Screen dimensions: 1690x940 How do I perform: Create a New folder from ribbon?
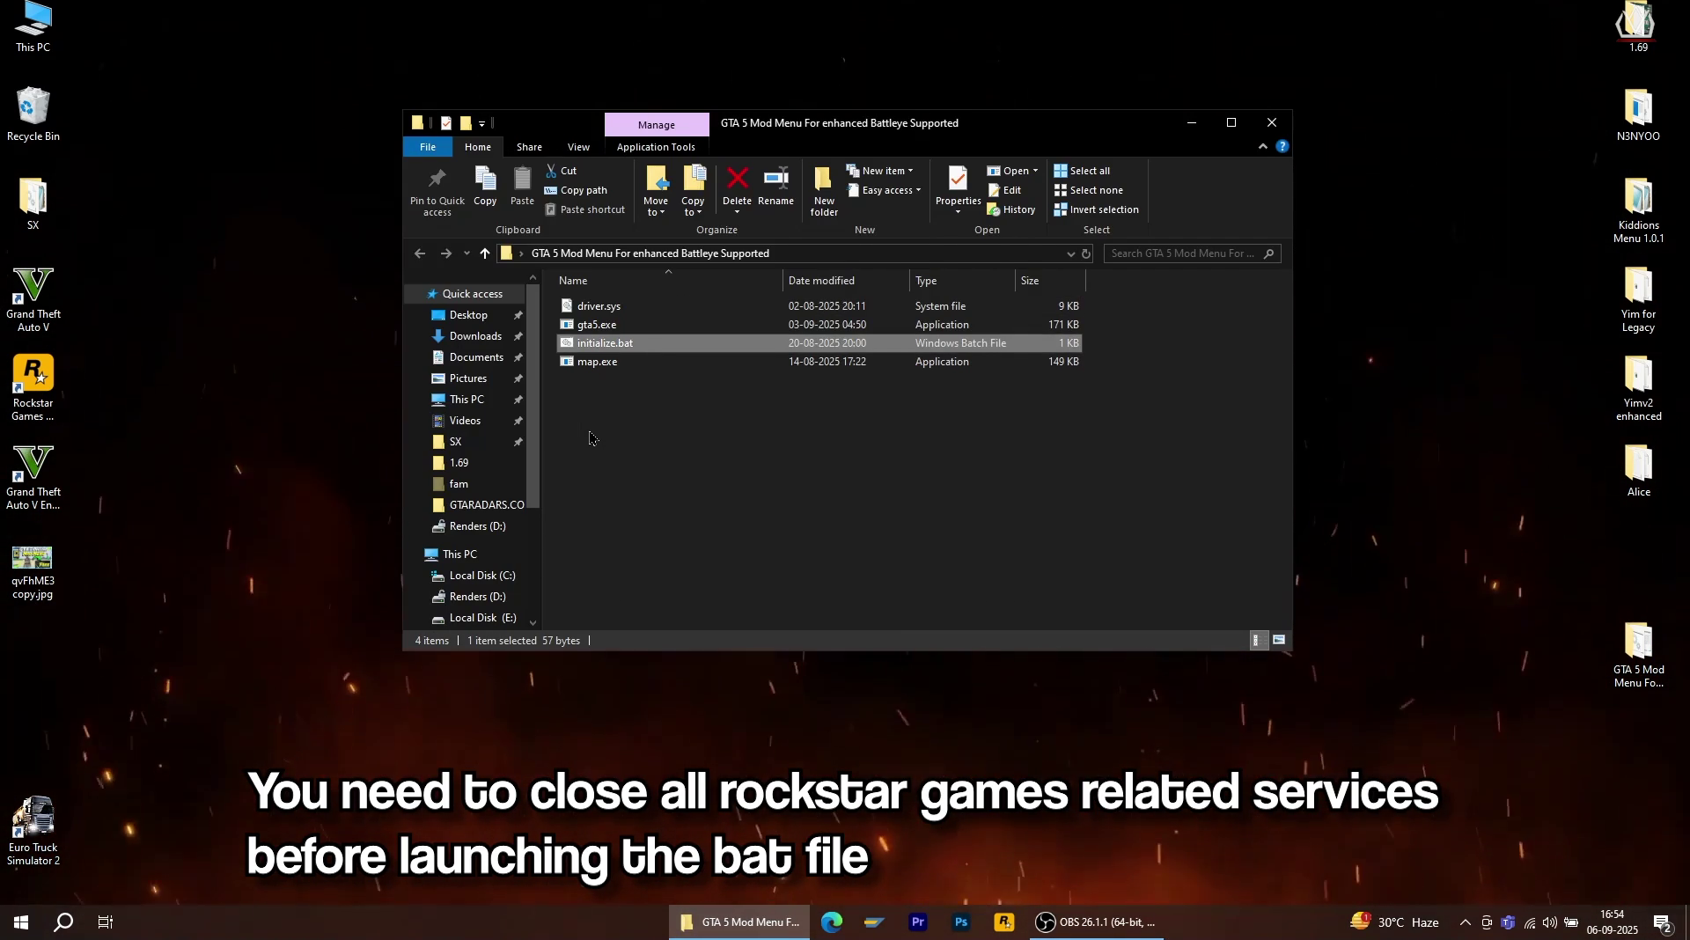(x=824, y=189)
